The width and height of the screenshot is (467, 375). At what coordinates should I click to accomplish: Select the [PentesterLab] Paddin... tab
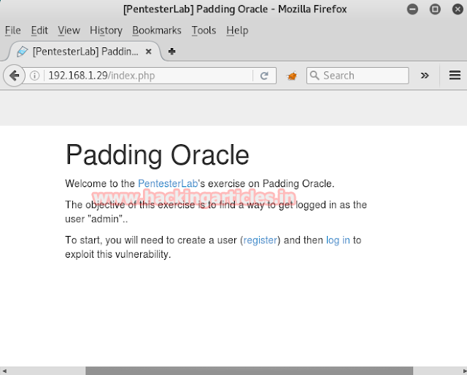click(85, 52)
